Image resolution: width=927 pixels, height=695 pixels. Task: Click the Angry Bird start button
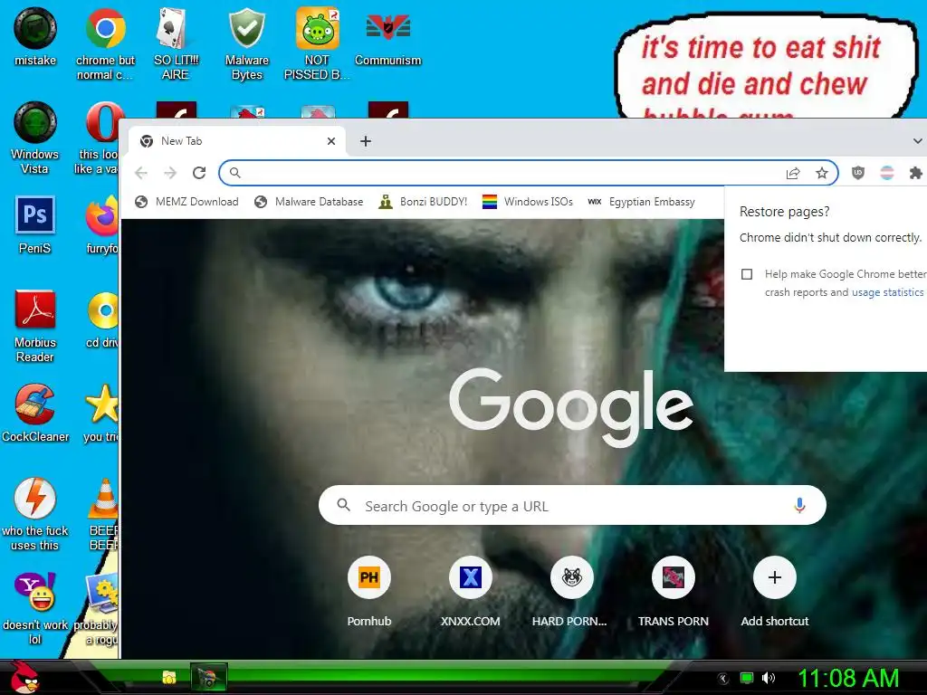(24, 677)
